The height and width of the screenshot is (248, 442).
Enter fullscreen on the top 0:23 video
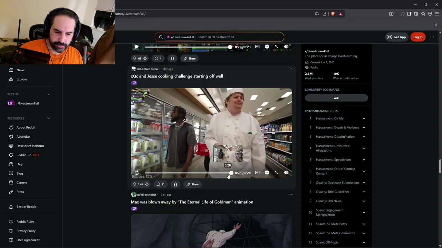[x=277, y=47]
